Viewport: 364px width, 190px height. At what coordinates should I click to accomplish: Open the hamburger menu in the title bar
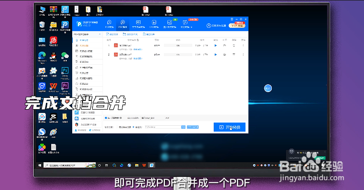(x=232, y=19)
